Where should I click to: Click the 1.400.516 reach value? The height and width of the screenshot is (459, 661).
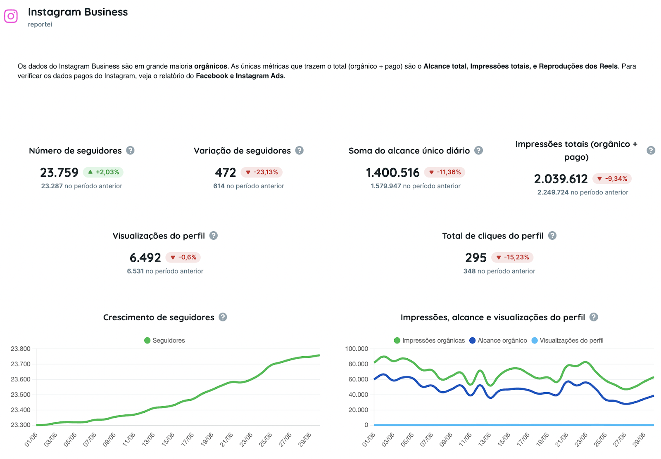pyautogui.click(x=392, y=173)
